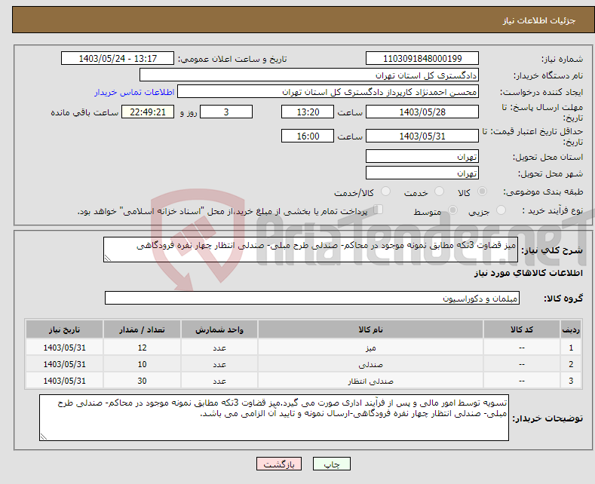Image resolution: width=595 pixels, height=484 pixels.
Task: Click the میز item name cell
Action: [x=370, y=348]
